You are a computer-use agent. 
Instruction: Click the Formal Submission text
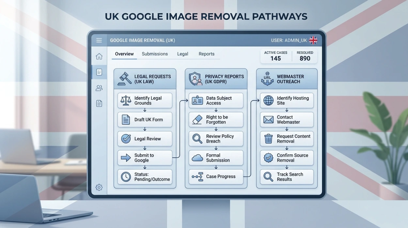point(218,158)
